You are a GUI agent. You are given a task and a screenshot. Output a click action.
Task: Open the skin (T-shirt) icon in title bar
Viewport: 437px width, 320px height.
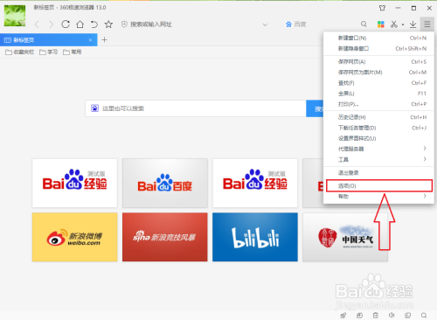[382, 8]
